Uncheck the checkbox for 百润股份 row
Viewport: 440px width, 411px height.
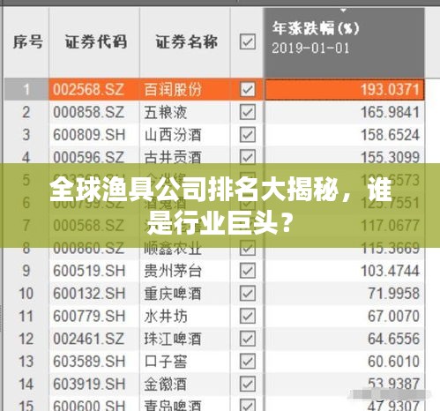point(247,89)
